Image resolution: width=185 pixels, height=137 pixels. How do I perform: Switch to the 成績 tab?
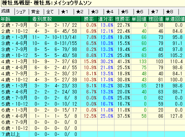pyautogui.click(x=7, y=11)
